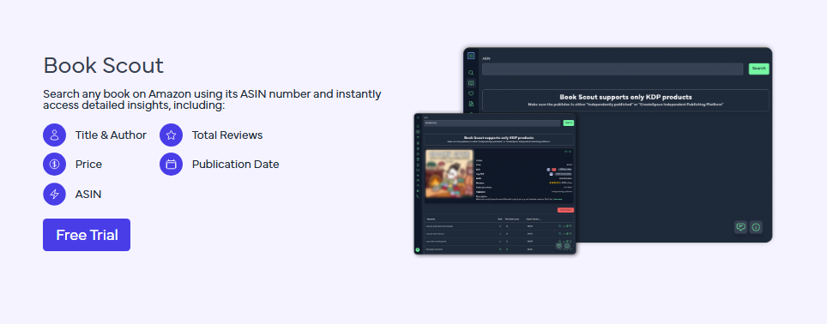Select the magnifier search icon in large app sidebar

pyautogui.click(x=471, y=73)
